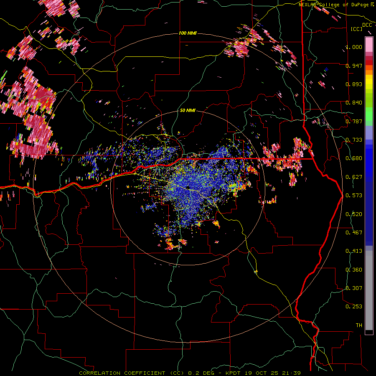Click the 0.840 scale value
Screen dimensions: 376x376
(354, 103)
